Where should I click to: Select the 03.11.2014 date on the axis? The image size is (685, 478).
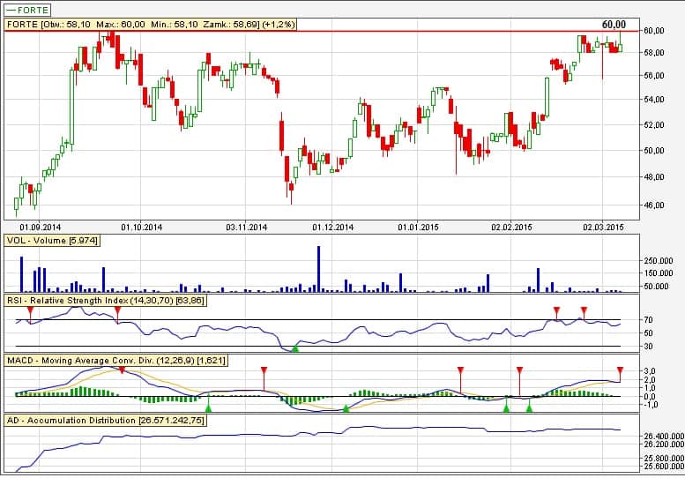click(x=246, y=227)
